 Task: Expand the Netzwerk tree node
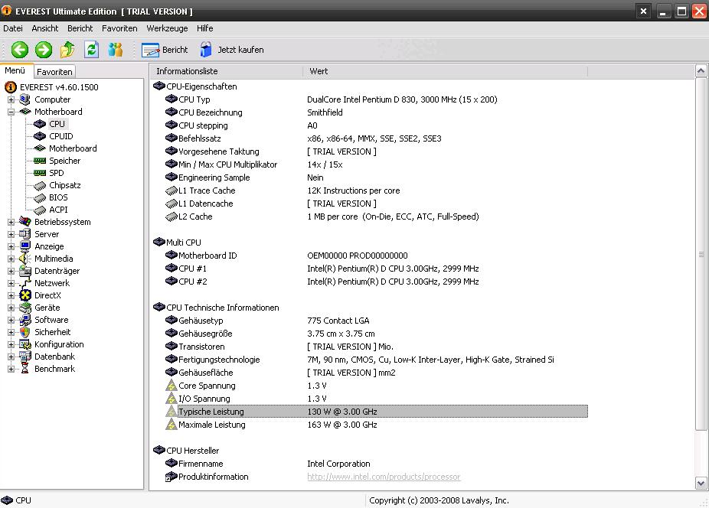pyautogui.click(x=11, y=283)
